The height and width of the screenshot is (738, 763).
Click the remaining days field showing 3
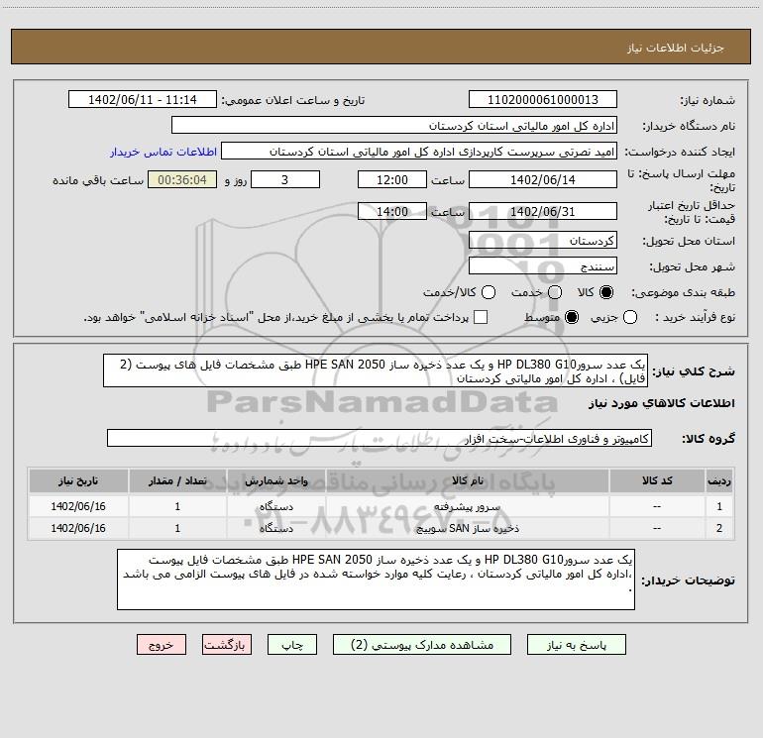[x=285, y=179]
